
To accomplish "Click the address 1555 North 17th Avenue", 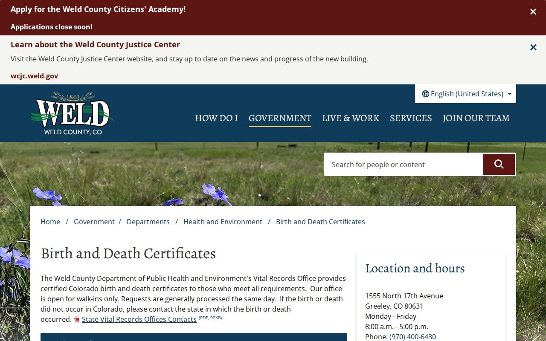I will click(x=404, y=296).
